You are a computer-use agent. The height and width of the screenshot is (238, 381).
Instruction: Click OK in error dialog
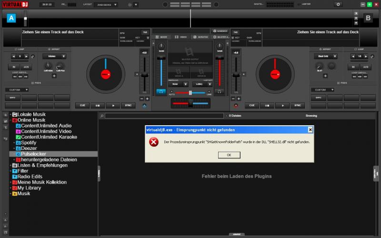pyautogui.click(x=229, y=155)
